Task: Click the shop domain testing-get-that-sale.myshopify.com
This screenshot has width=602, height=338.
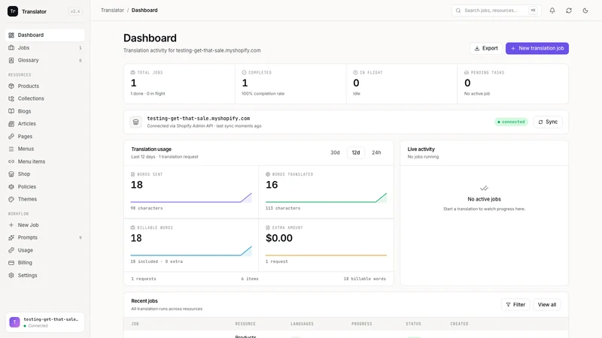Action: tap(199, 119)
